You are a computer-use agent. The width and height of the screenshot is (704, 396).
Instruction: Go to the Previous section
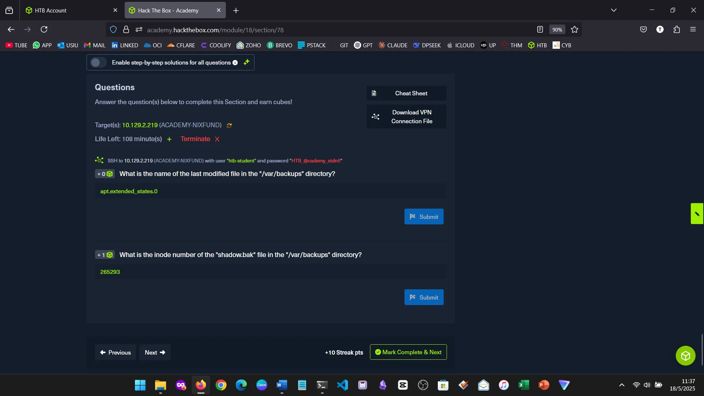coord(115,353)
